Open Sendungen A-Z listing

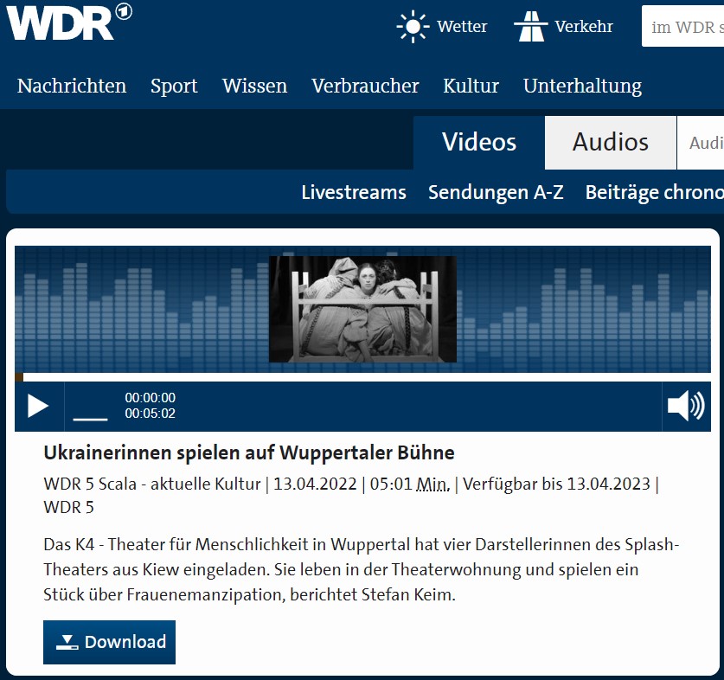[x=496, y=192]
